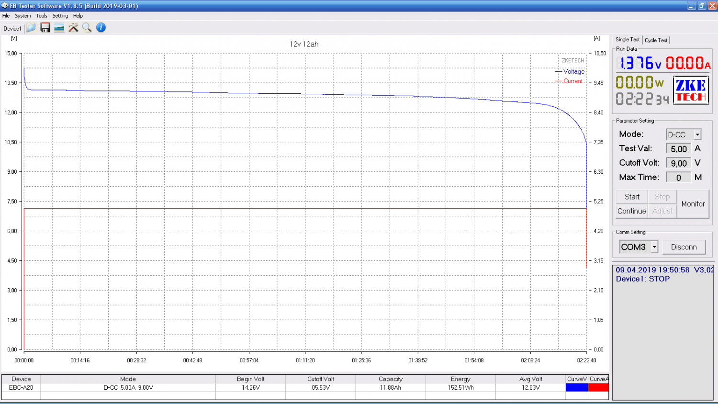The width and height of the screenshot is (718, 404).
Task: Click the Cutoff Volt 9,00 field
Action: 678,163
